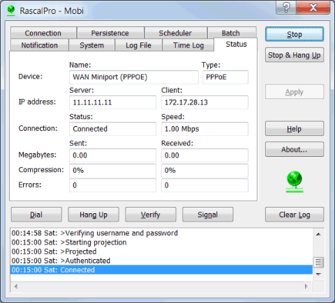
Task: Switch to the System tab
Action: 92,45
